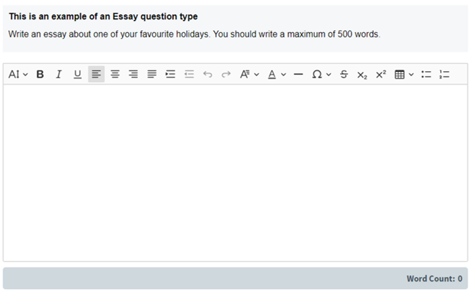Toggle italic text style
The width and height of the screenshot is (472, 293).
click(59, 75)
